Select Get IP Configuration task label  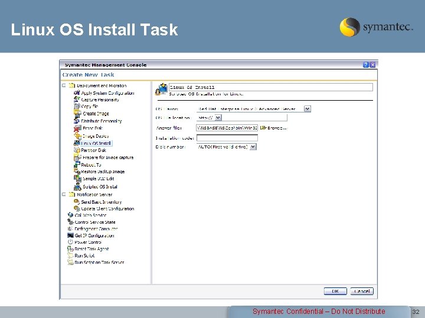click(x=94, y=236)
